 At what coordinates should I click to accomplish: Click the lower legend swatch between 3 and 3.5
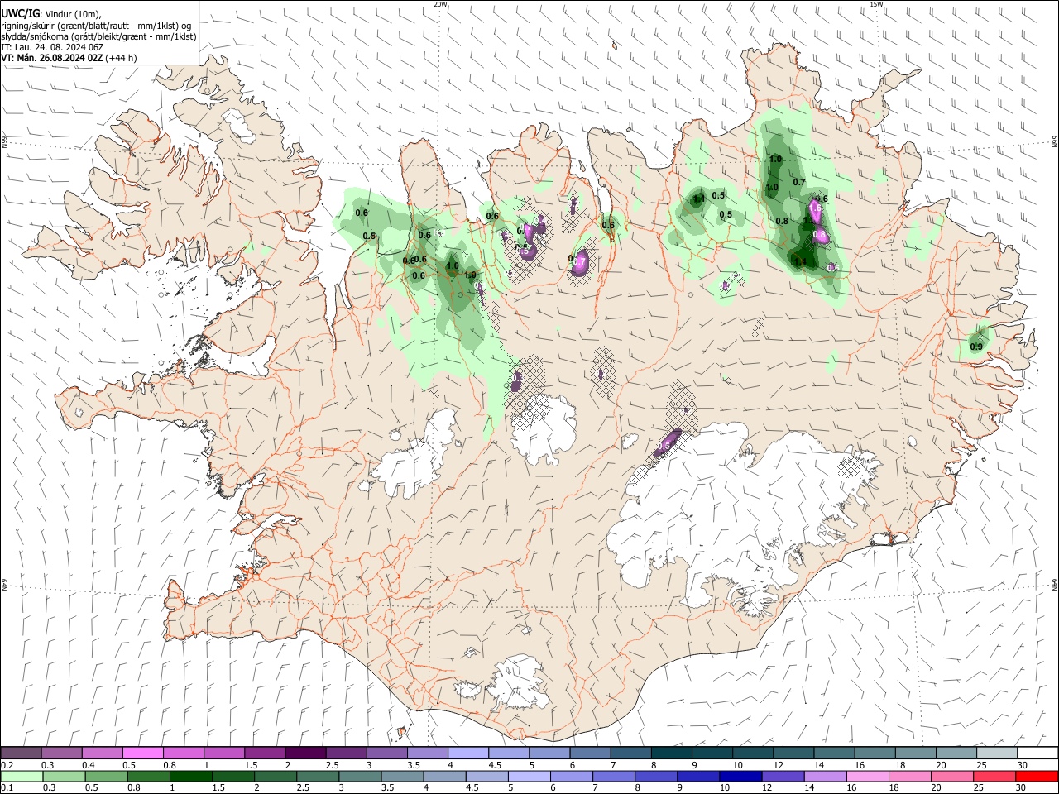click(361, 776)
